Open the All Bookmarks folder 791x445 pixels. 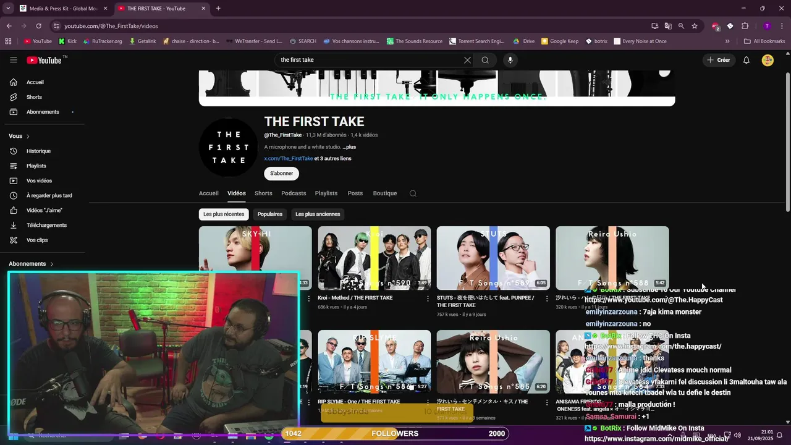(x=764, y=41)
